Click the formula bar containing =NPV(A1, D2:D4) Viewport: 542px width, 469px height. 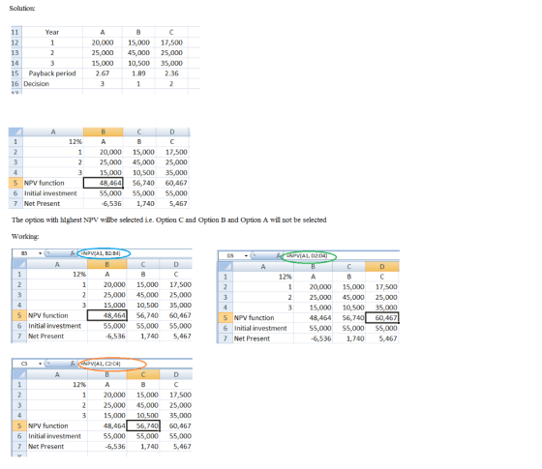341,256
